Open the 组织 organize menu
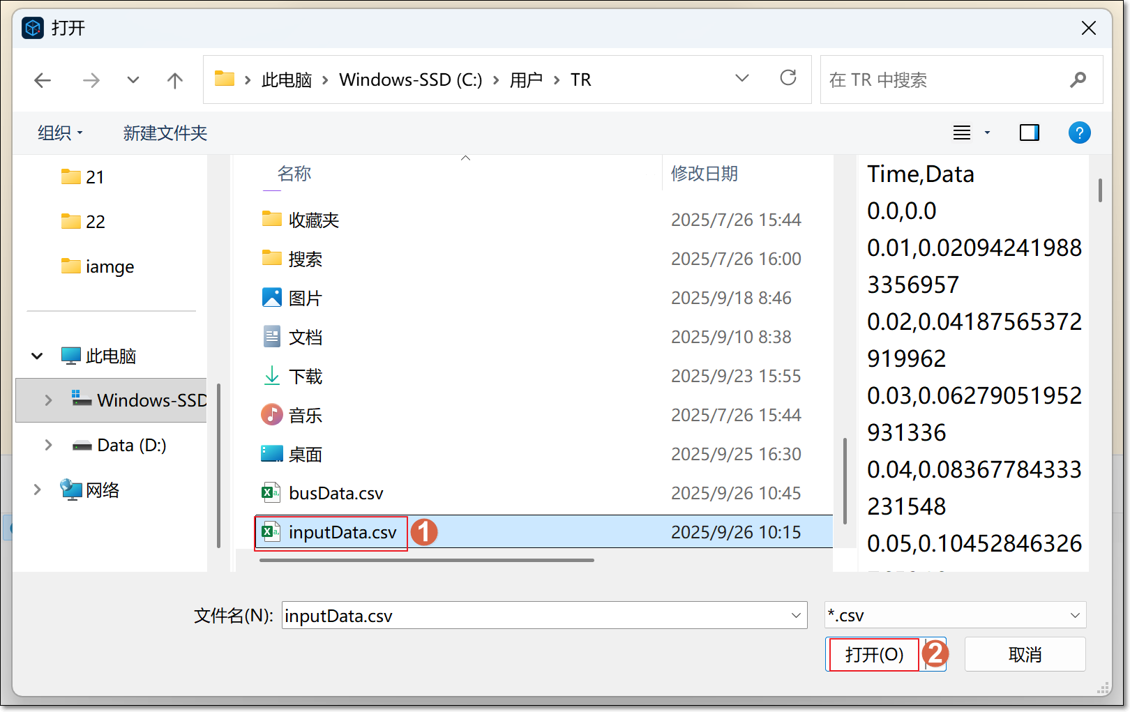This screenshot has width=1130, height=712. pos(60,133)
